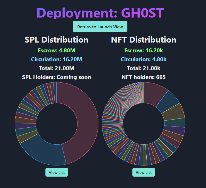Select the green Escrow: 4.80M text
The image size is (206, 188).
point(57,51)
